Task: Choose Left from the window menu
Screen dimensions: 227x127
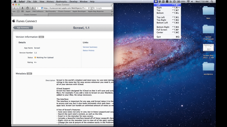Action: (167, 5)
